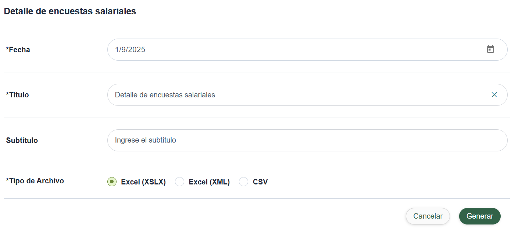Clear the Título field with the X icon
The width and height of the screenshot is (515, 230).
494,95
